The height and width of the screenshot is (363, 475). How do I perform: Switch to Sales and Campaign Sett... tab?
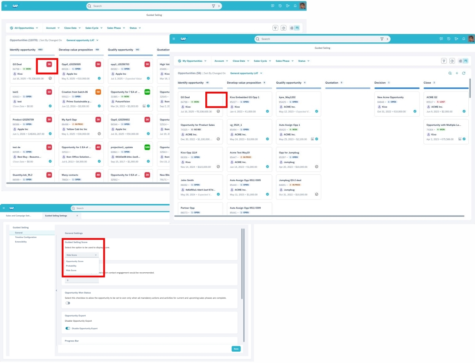(x=18, y=216)
